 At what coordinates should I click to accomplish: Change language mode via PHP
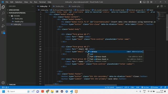point(138,87)
